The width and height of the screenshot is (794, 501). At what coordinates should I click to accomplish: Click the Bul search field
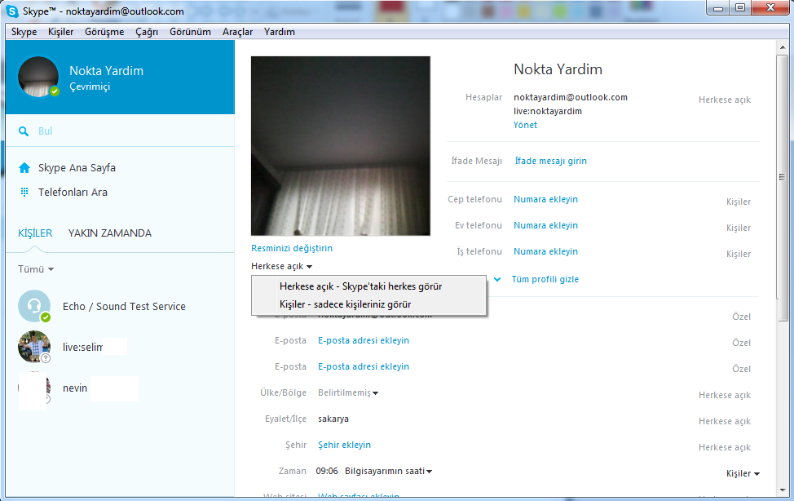click(120, 131)
